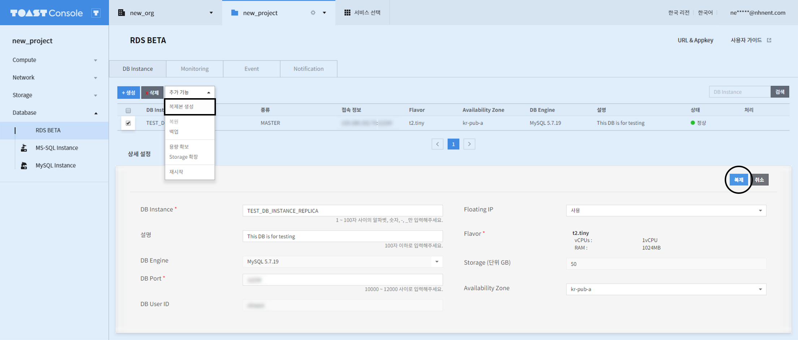This screenshot has height=340, width=798.
Task: Click the TOAST Console logo
Action: 47,13
